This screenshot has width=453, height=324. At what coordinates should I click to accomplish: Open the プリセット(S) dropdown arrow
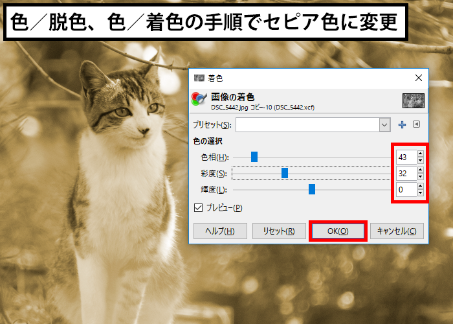click(384, 125)
